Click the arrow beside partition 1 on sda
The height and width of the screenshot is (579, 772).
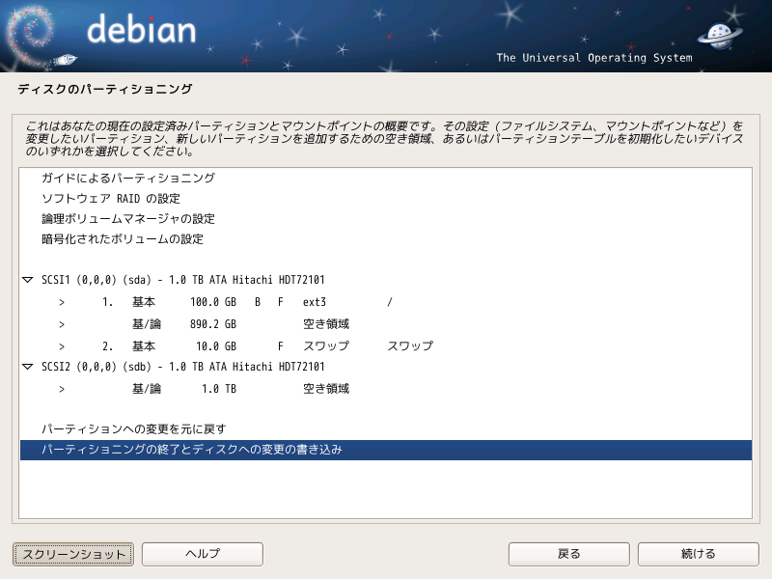[x=62, y=302]
